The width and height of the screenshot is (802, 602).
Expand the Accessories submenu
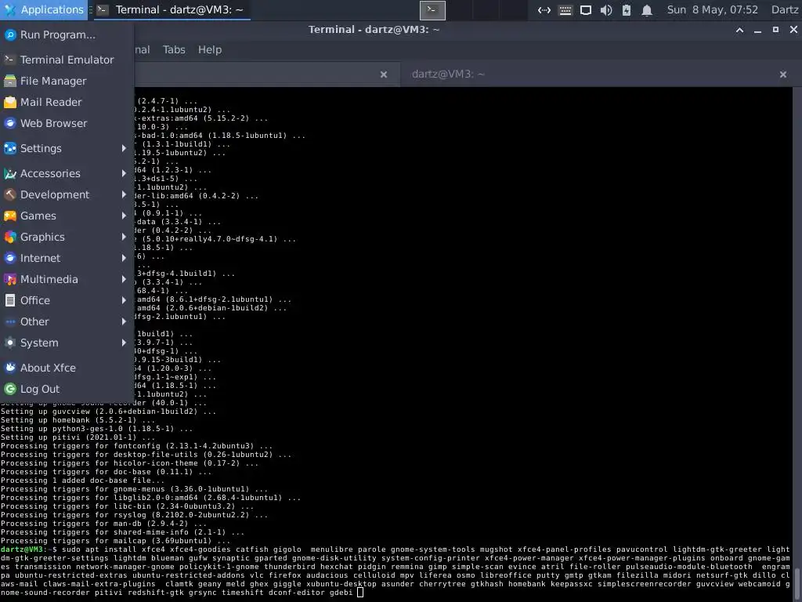click(x=67, y=173)
